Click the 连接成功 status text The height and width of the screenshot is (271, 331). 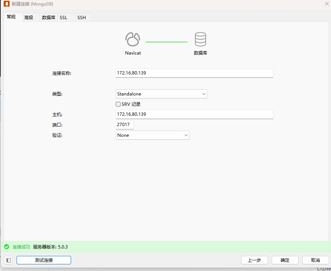[x=21, y=247]
